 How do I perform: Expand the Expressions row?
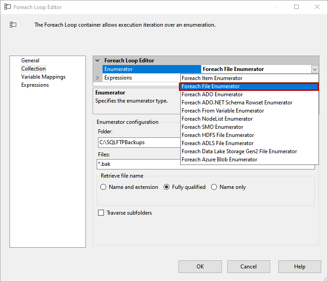pyautogui.click(x=98, y=78)
